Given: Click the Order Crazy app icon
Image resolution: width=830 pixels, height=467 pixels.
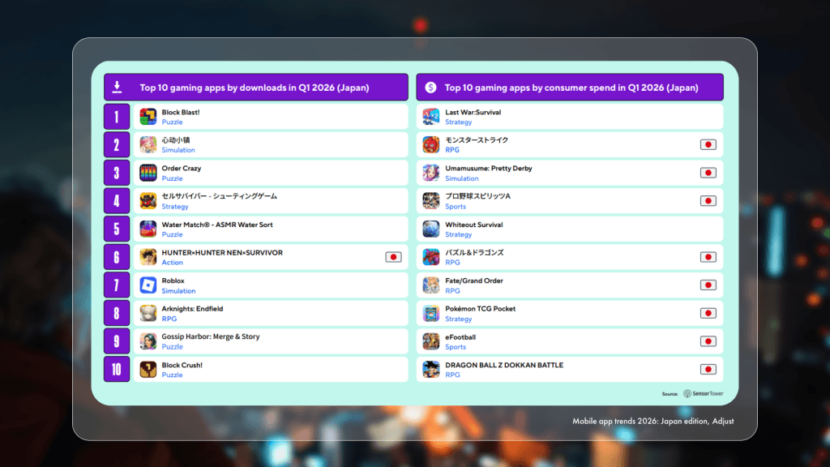Looking at the screenshot, I should click(148, 173).
